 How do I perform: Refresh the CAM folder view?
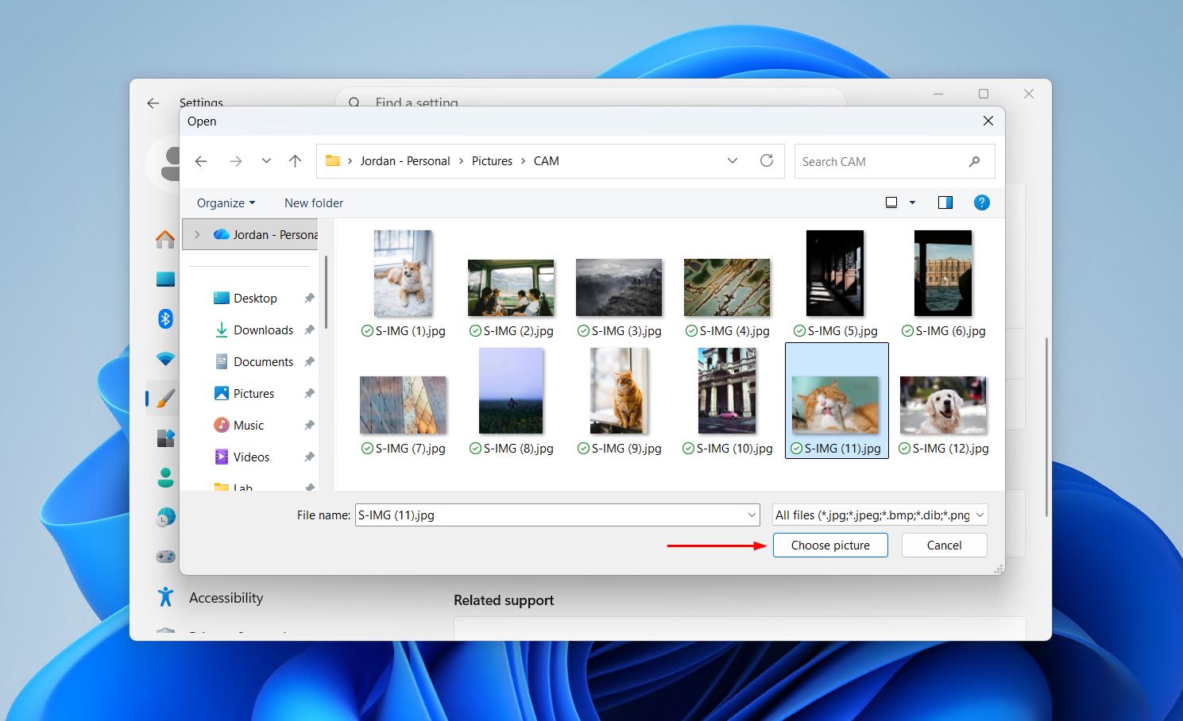point(767,160)
